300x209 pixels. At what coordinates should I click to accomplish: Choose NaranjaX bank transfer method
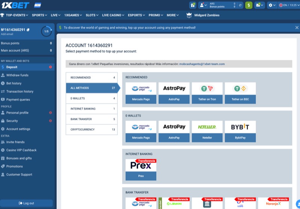tap(273, 203)
